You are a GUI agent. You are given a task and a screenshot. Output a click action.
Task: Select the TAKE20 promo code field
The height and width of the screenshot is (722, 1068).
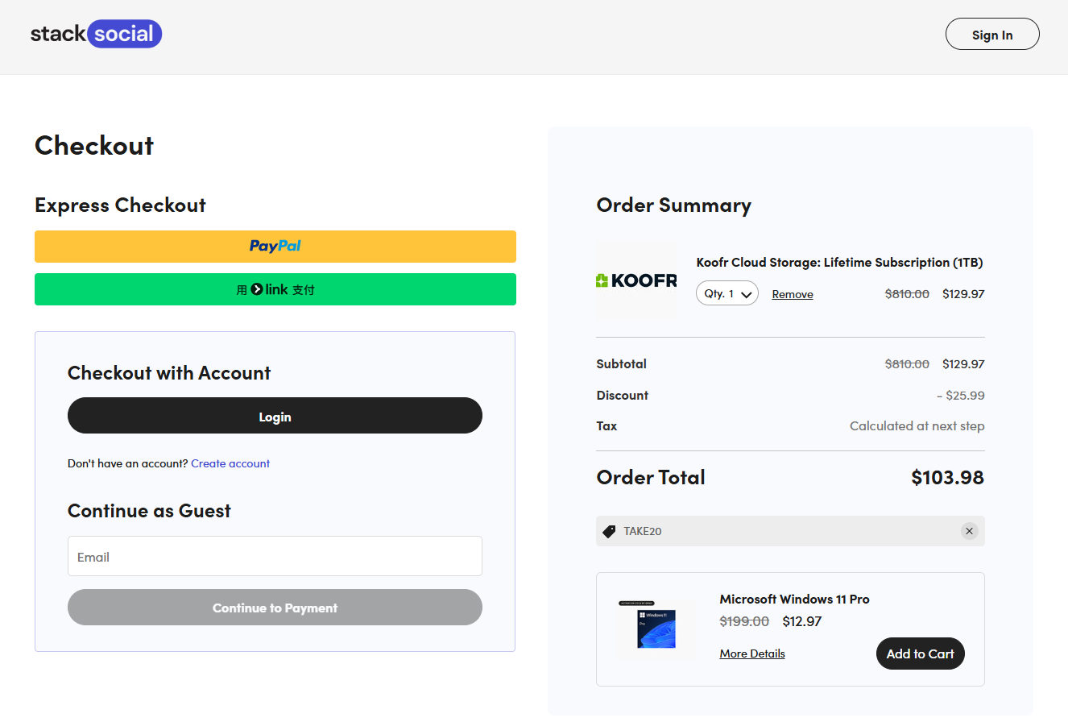pos(773,531)
